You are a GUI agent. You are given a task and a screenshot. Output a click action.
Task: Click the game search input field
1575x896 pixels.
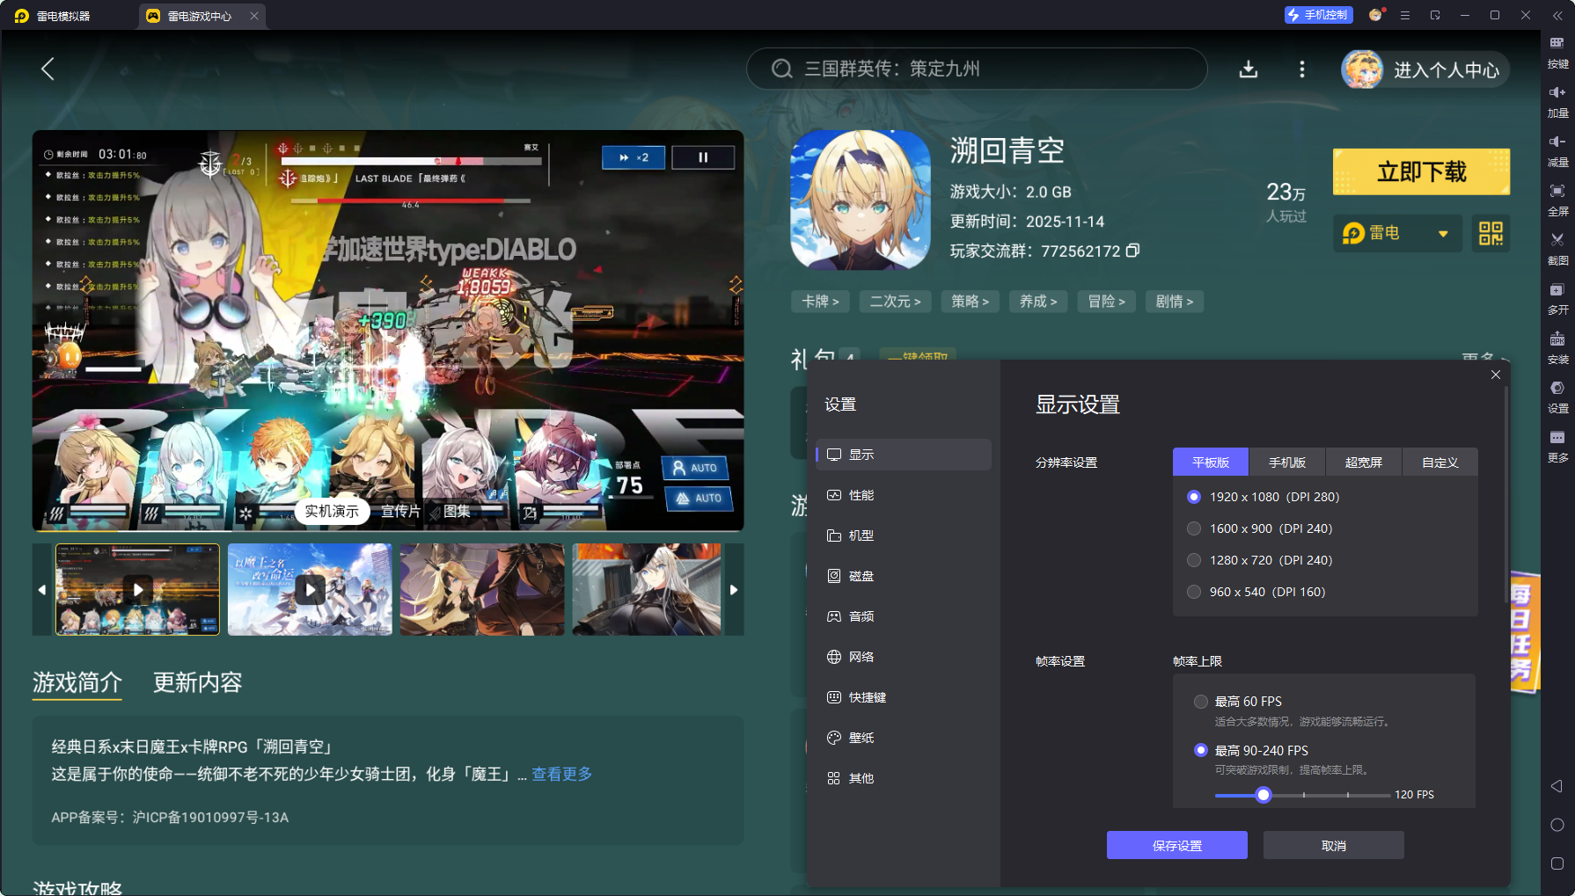click(977, 69)
